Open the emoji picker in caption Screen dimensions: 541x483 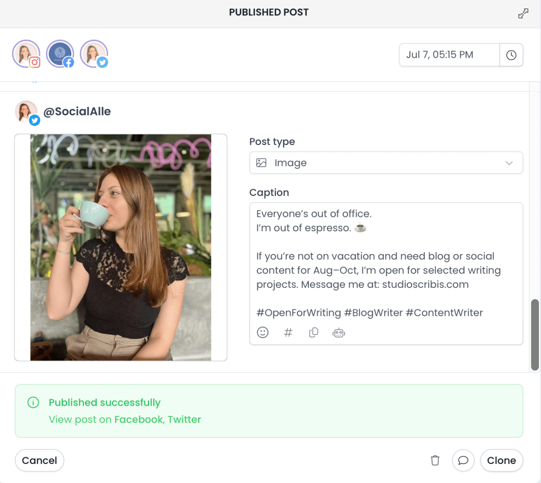click(x=263, y=332)
